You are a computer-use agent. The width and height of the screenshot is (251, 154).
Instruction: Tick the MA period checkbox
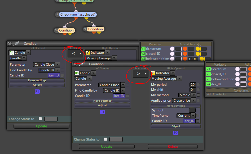click(x=198, y=85)
